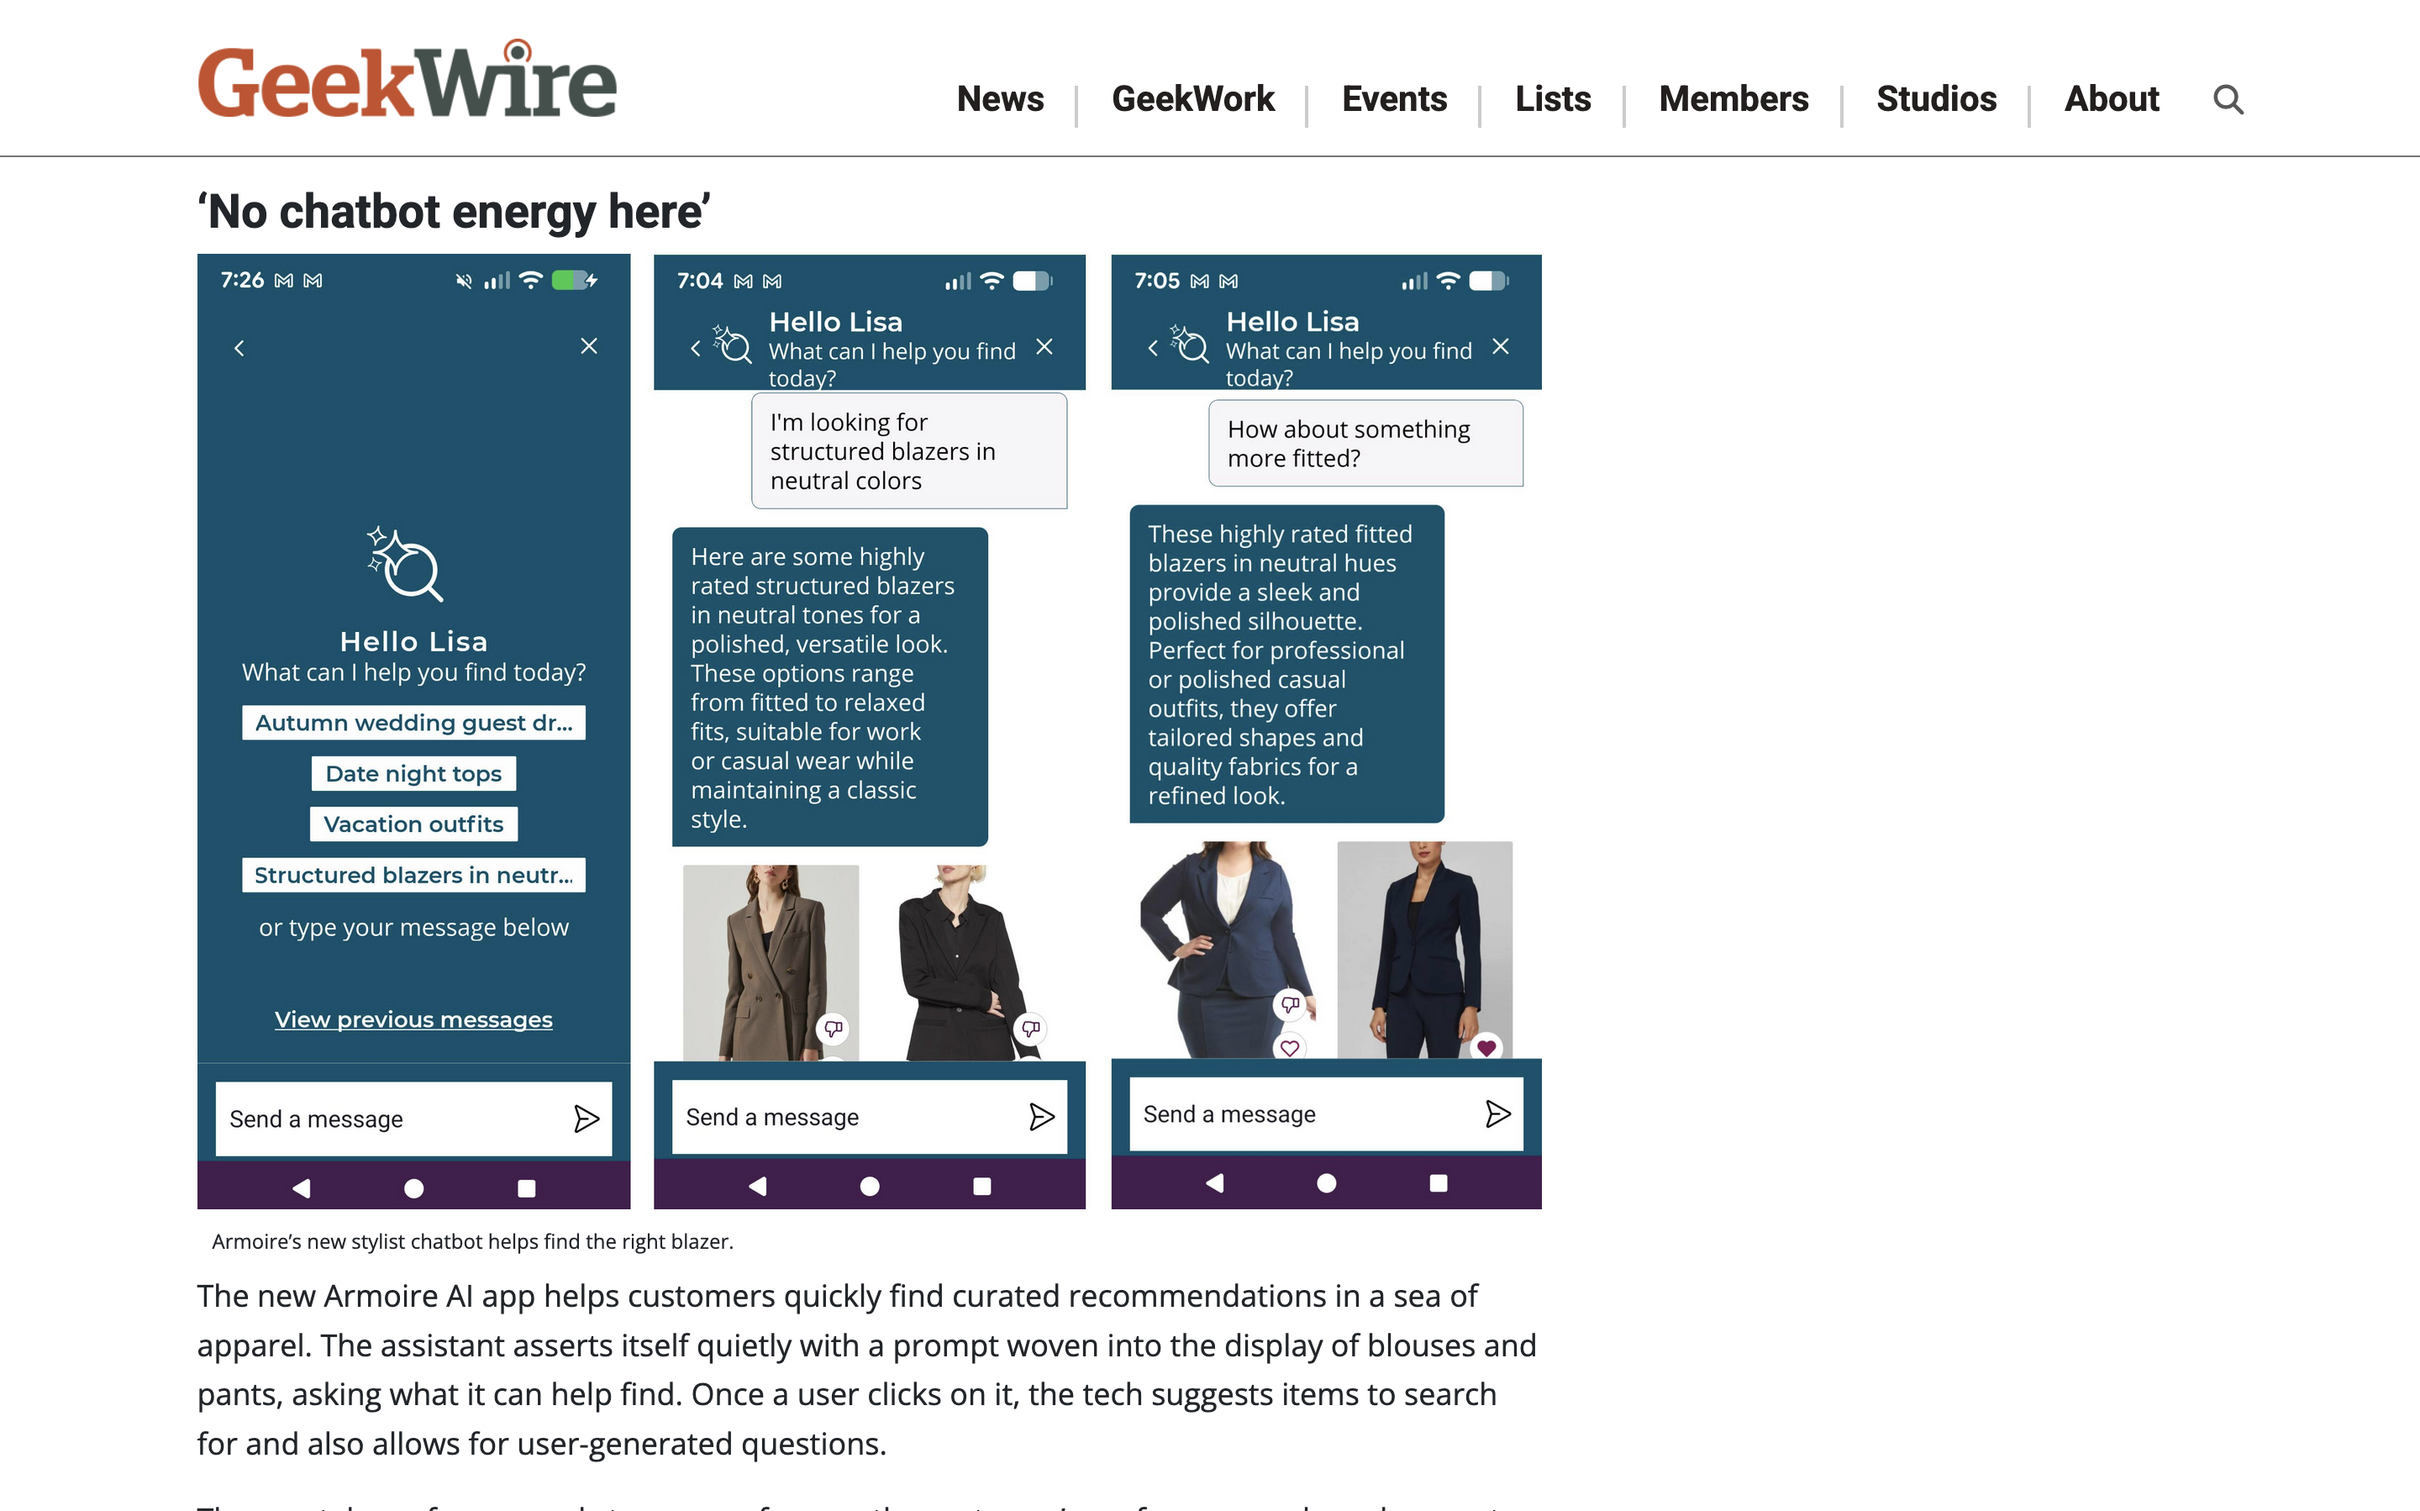Image resolution: width=2420 pixels, height=1511 pixels.
Task: Tap Android recents square in 7:05 screen
Action: 1439,1182
